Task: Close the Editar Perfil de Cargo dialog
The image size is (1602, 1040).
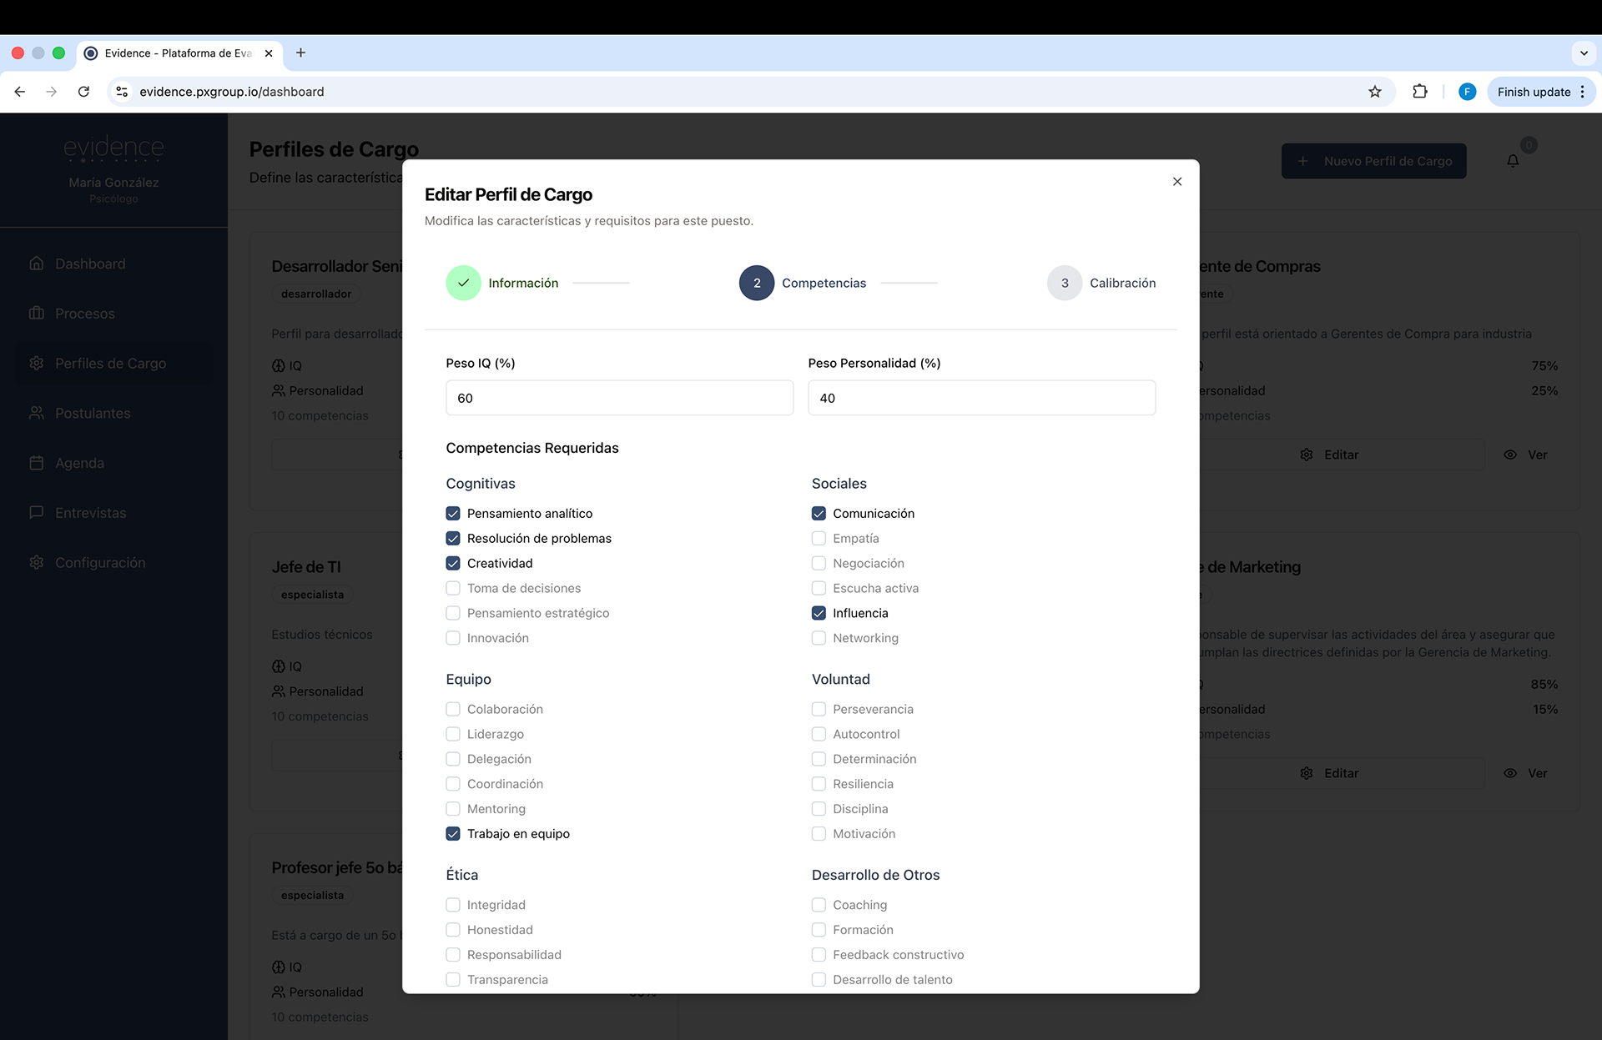Action: click(x=1177, y=182)
